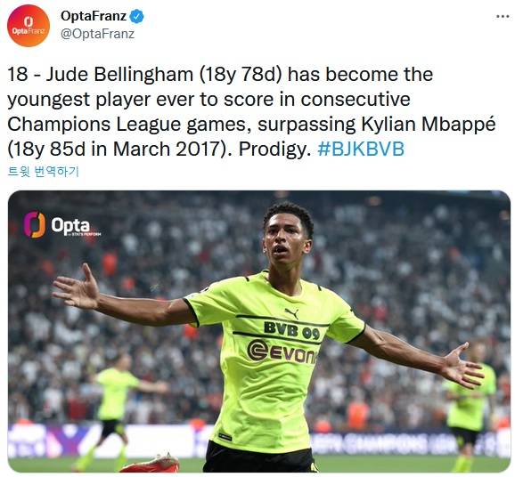This screenshot has width=515, height=477.
Task: Open the three-dot more options menu
Action: 503,16
